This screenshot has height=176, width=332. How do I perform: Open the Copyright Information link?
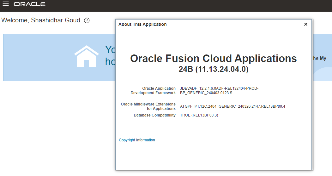[137, 140]
